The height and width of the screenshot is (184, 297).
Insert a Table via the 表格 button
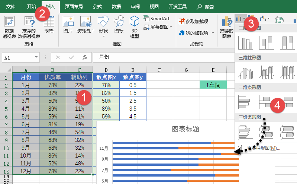point(49,24)
